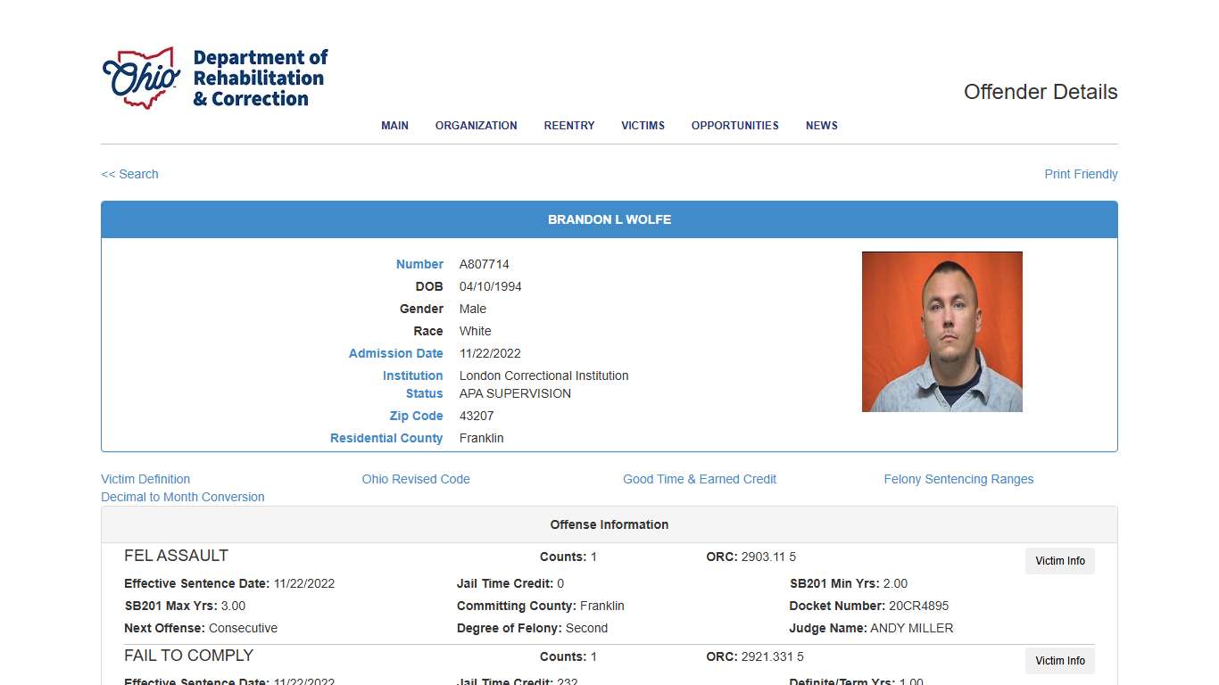This screenshot has height=685, width=1219.
Task: Click the Institution label link
Action: point(412,376)
